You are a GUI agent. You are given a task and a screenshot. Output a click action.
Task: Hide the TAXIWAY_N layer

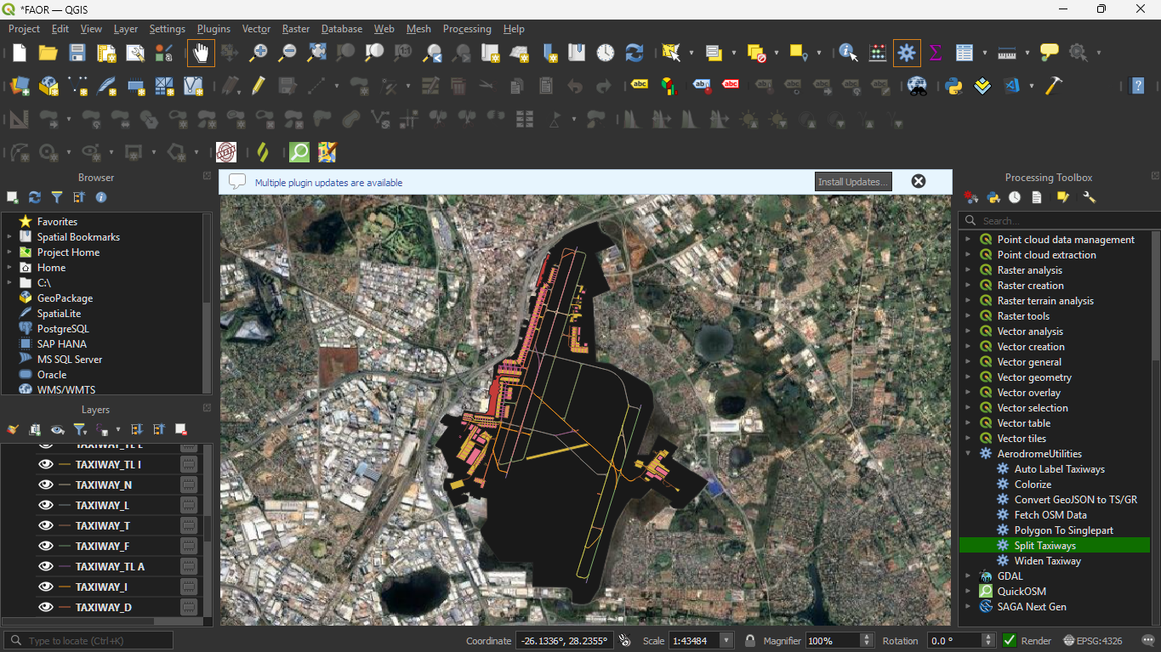coord(46,485)
